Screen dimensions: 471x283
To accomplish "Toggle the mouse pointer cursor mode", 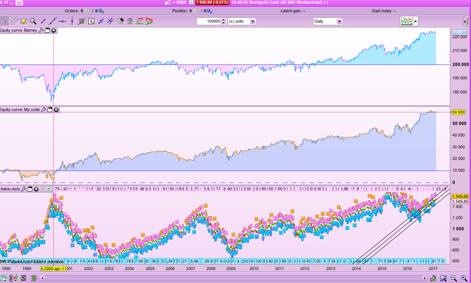I will pos(4,21).
